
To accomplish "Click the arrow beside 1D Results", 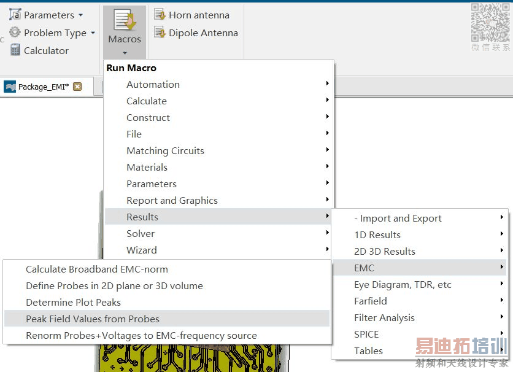I will [501, 233].
